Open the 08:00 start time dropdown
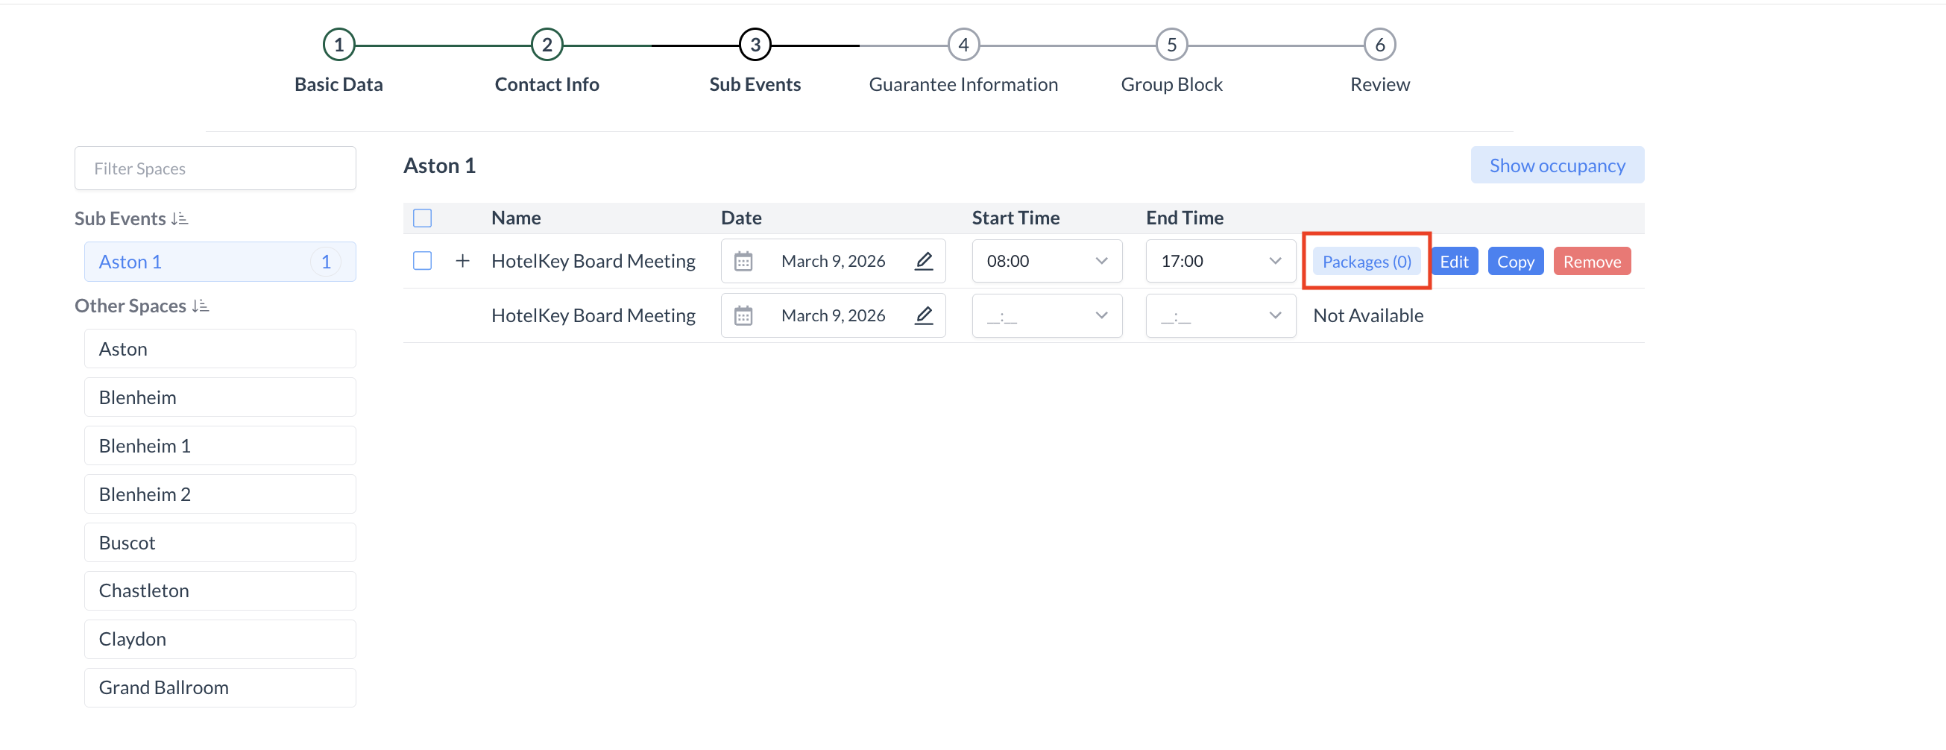1946x750 pixels. (x=1046, y=262)
